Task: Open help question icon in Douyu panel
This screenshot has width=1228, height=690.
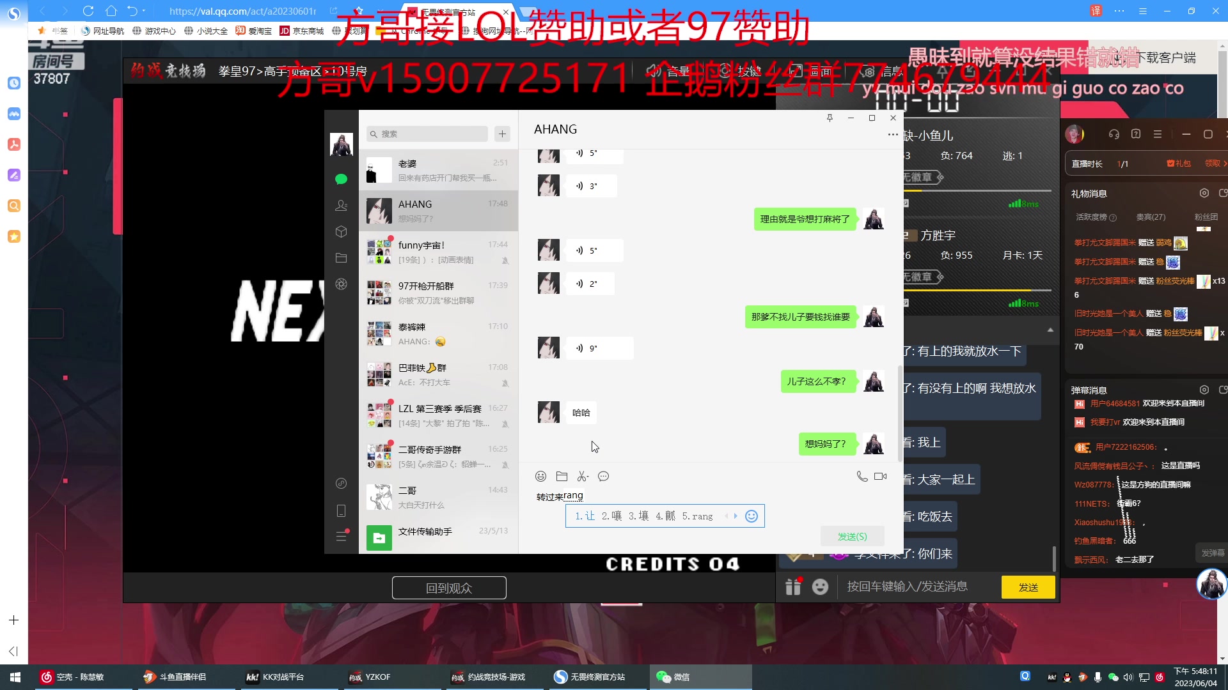Action: click(1136, 134)
